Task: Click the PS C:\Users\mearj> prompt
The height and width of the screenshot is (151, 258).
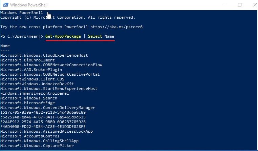Action: coord(22,36)
